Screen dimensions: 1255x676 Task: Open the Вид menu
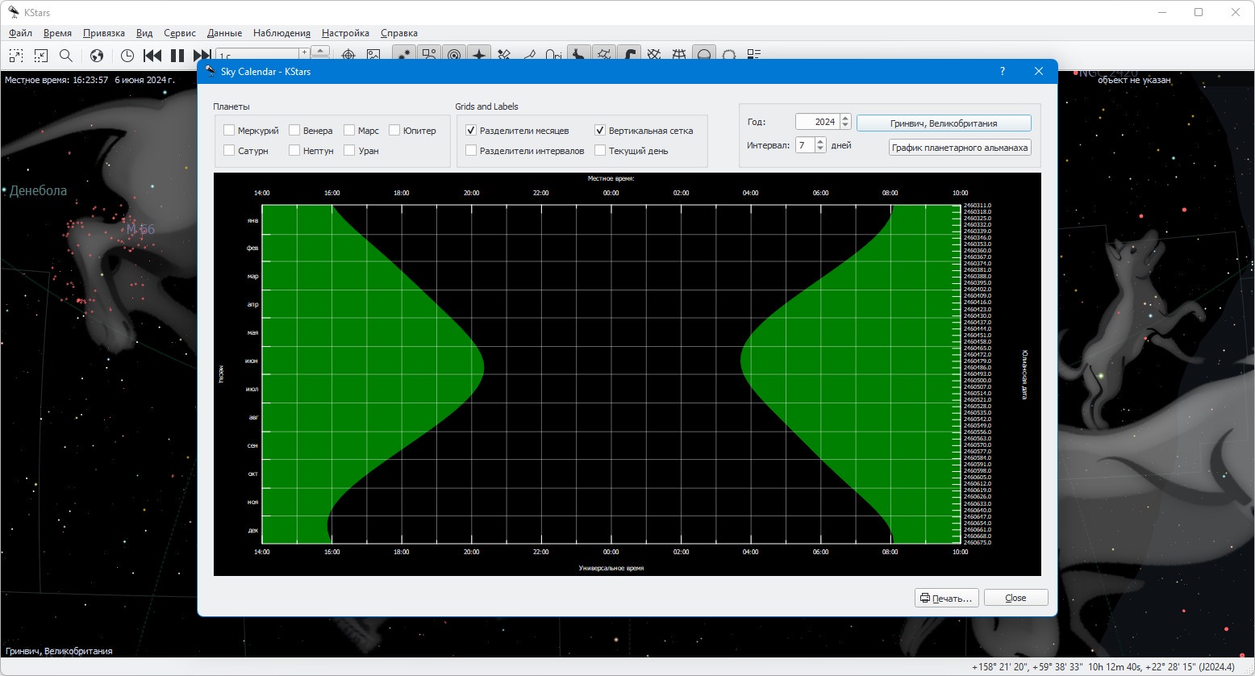tap(144, 33)
